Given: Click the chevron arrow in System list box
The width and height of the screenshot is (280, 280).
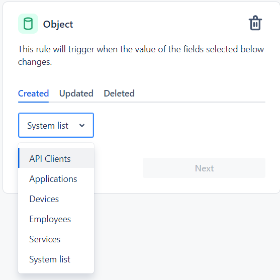Looking at the screenshot, I should tap(82, 125).
